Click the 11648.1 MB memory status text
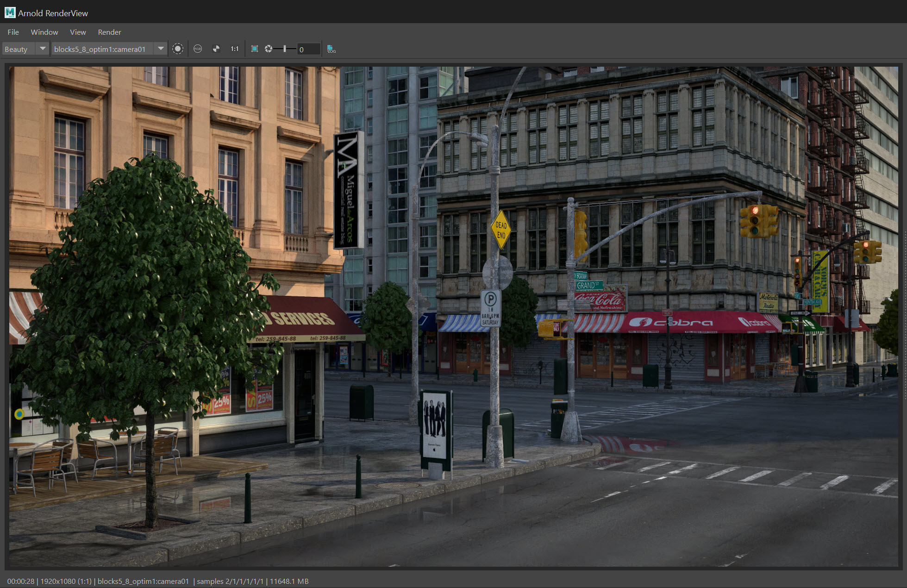The width and height of the screenshot is (907, 588). coord(289,581)
